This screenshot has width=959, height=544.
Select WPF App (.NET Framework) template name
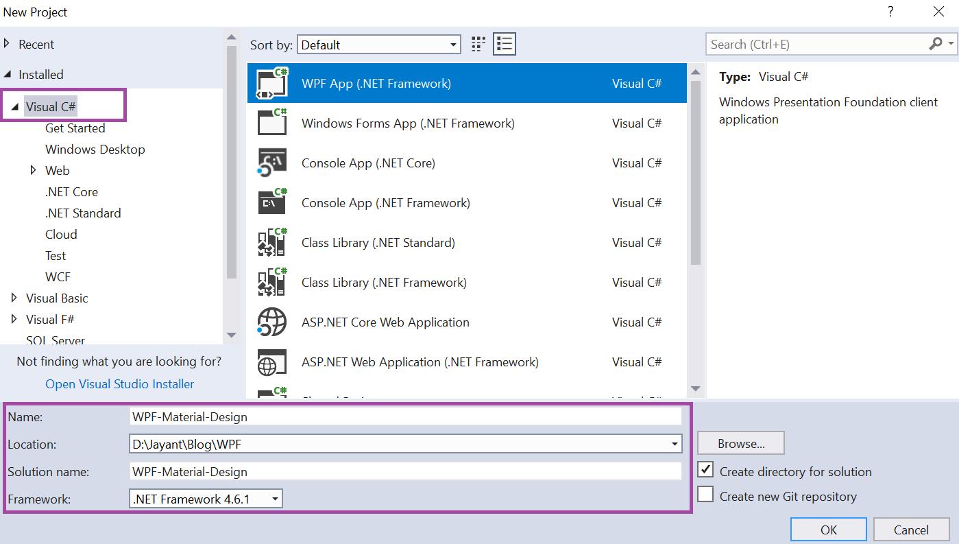[x=376, y=84]
